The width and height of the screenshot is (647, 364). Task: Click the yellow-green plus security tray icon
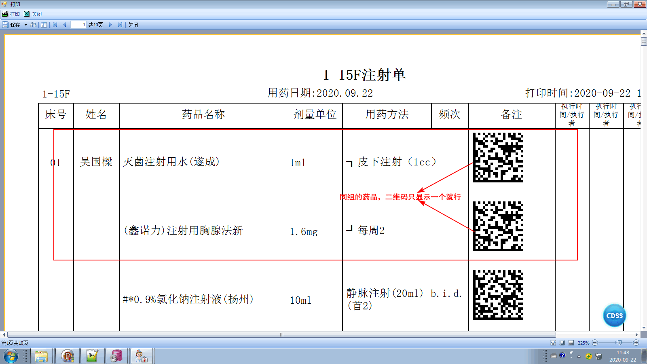(x=589, y=356)
